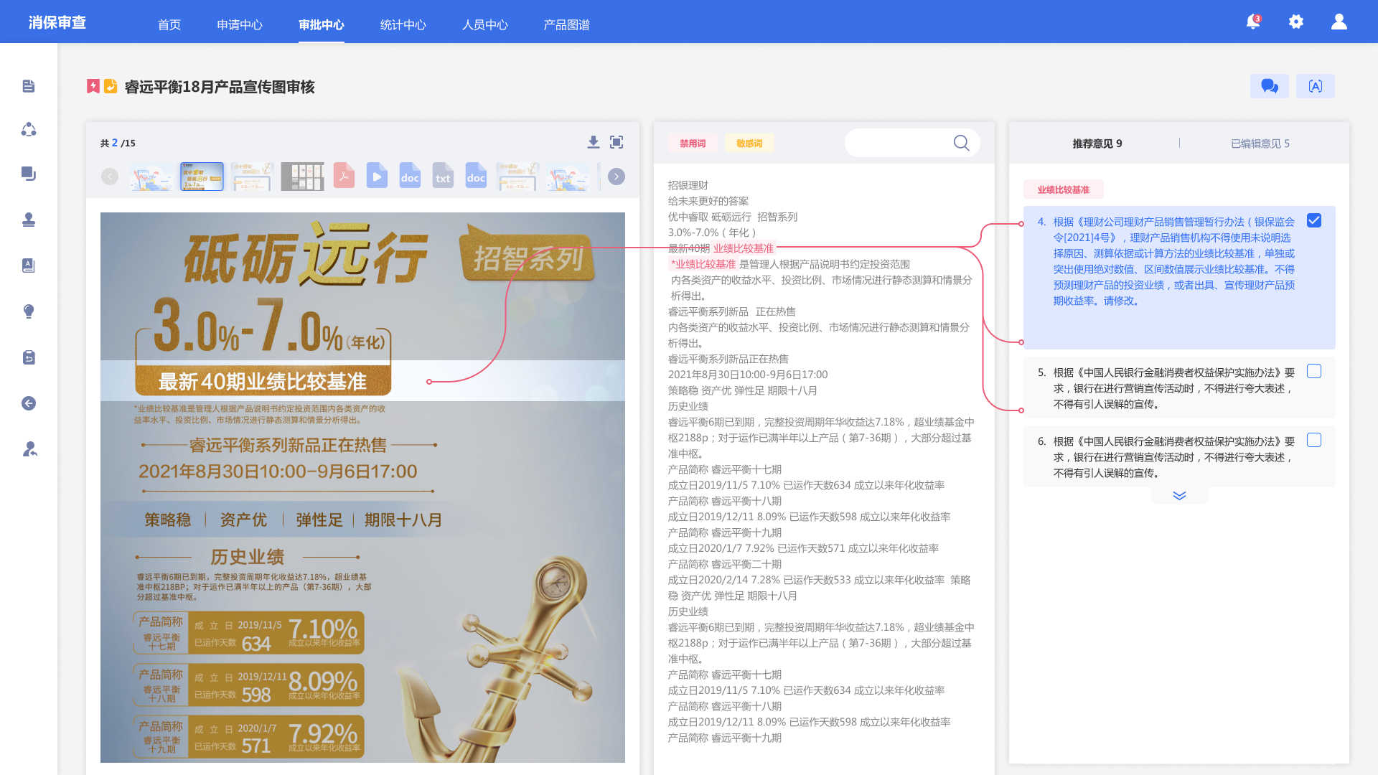
Task: Click the lightbulb sidebar icon
Action: point(29,311)
